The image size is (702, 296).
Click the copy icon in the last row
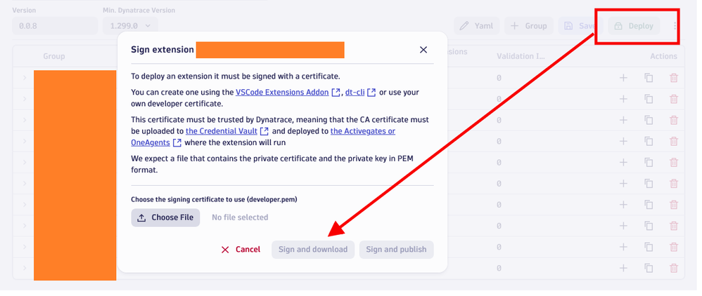coord(649,268)
